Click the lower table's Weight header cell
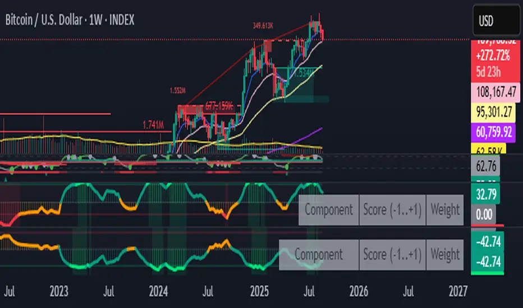 [x=445, y=255]
